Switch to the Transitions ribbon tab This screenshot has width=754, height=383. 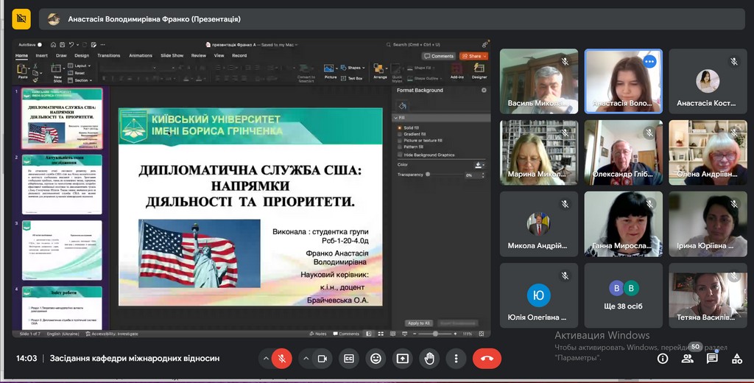point(108,55)
